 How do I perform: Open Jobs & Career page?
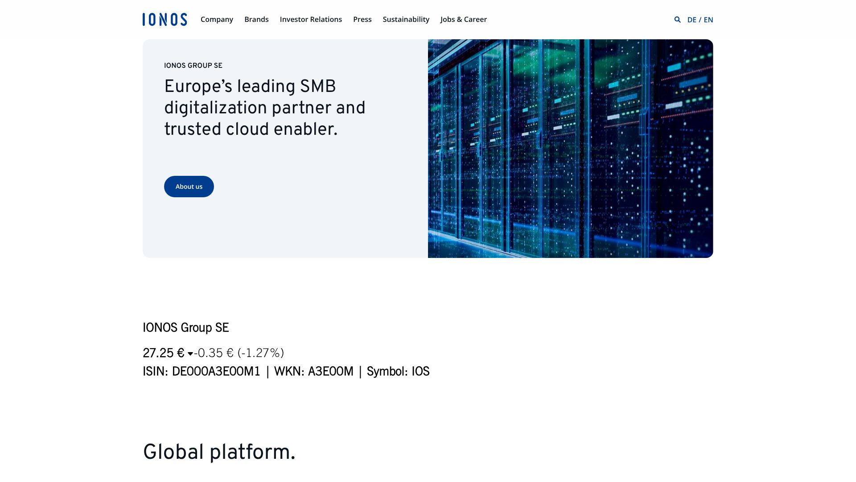463,19
